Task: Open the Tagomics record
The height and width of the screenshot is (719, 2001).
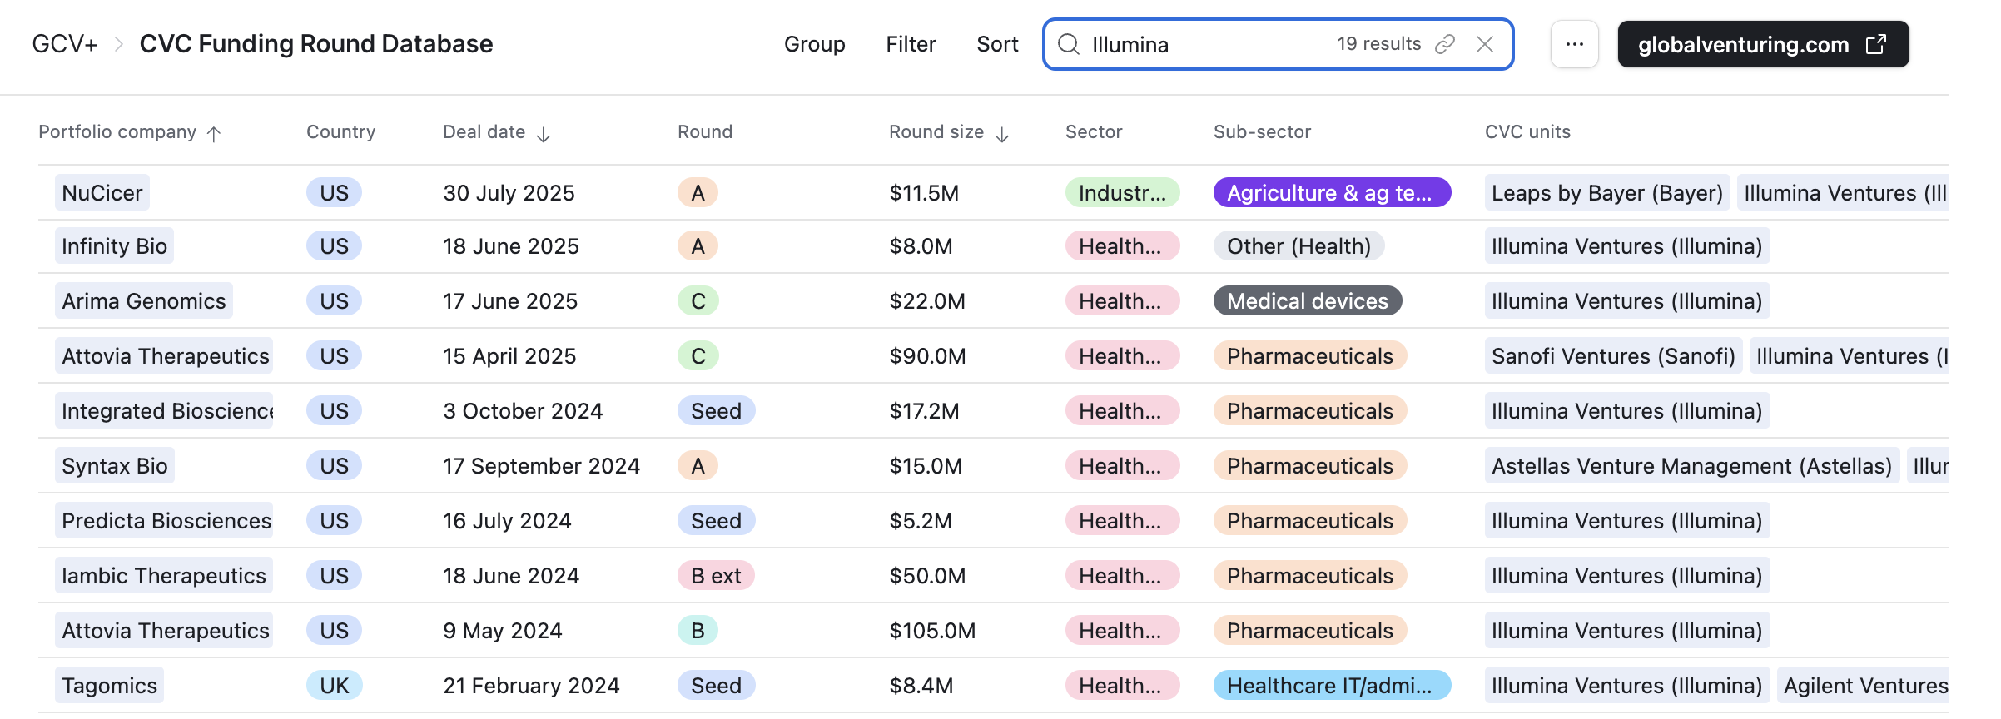Action: (x=109, y=685)
